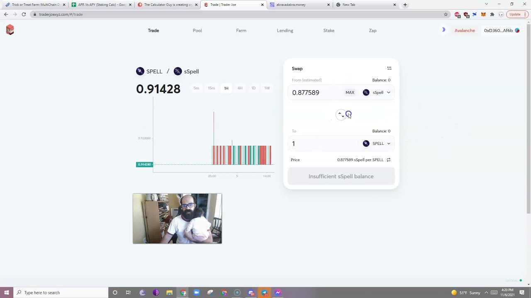Open the SPELL token selector dropdown

point(377,144)
